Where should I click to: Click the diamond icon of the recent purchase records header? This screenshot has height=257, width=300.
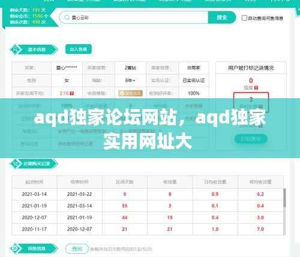(15, 164)
